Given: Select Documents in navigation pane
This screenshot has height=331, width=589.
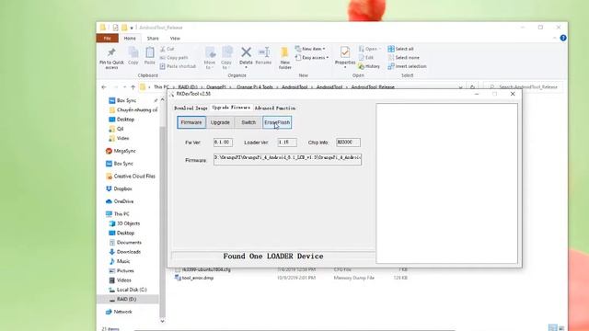Looking at the screenshot, I should click(x=125, y=243).
